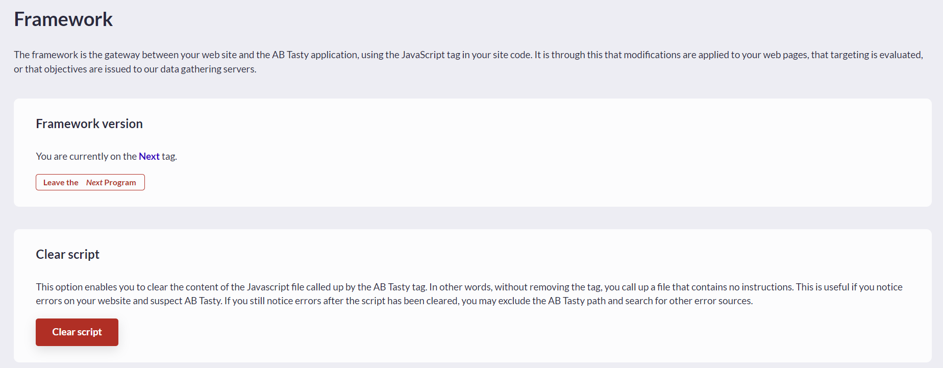This screenshot has height=368, width=943.
Task: Click the word 'tag.' after Next
Action: tap(169, 157)
